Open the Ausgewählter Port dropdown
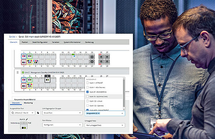 [x=23, y=113]
